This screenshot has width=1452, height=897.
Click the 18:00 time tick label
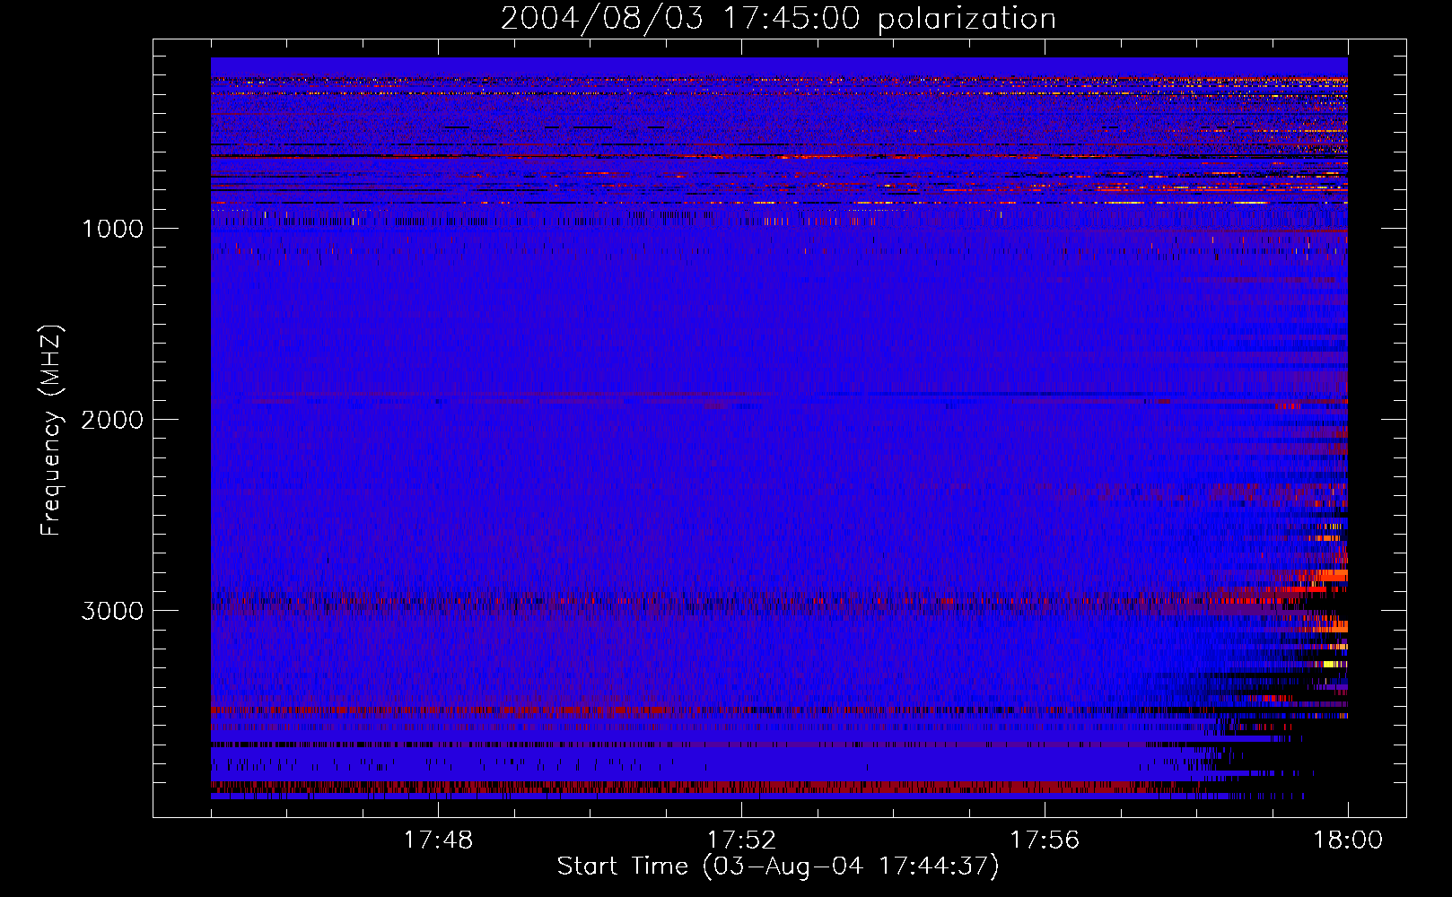pyautogui.click(x=1348, y=840)
